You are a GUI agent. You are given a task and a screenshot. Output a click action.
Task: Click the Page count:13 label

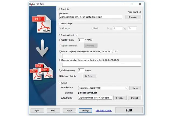click(x=134, y=12)
